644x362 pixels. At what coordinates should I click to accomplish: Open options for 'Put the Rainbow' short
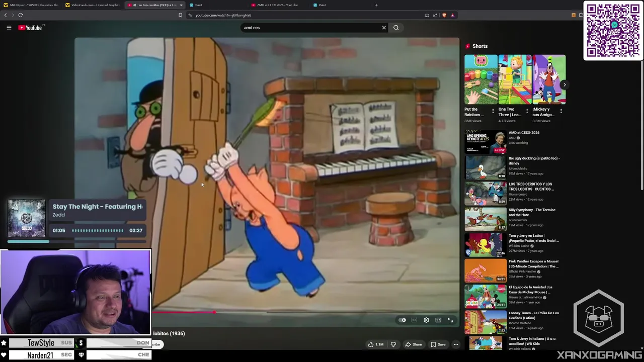493,111
